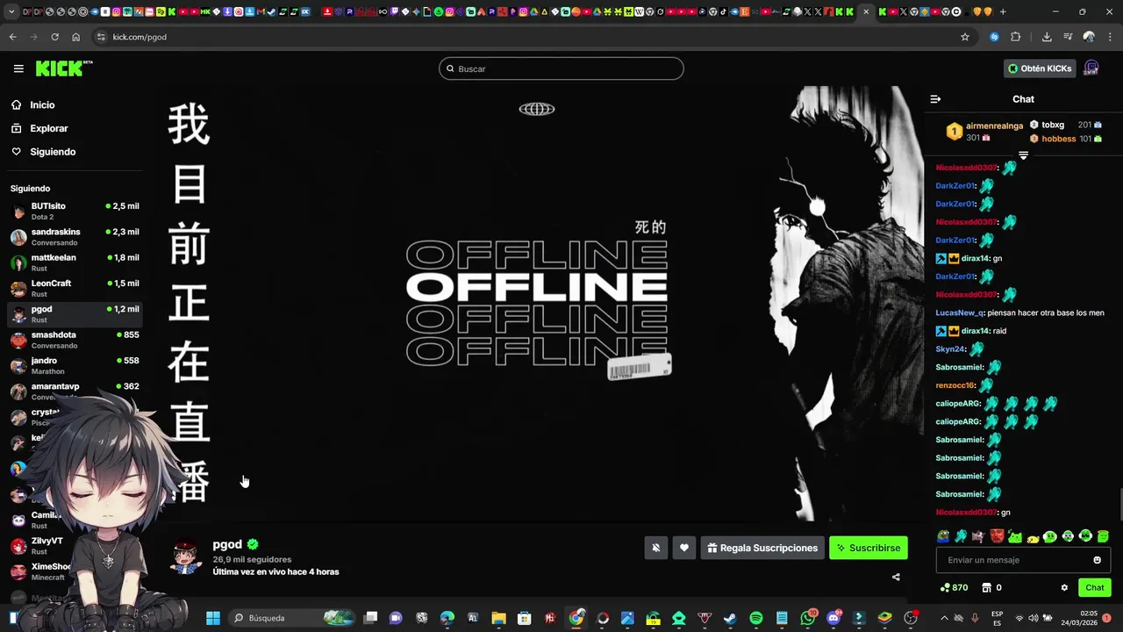Select pgod in the following list
Viewport: 1123px width, 632px height.
[75, 314]
